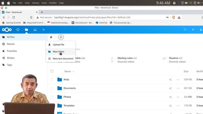
Task: Click the Templates folder name
Action: pyautogui.click(x=69, y=105)
